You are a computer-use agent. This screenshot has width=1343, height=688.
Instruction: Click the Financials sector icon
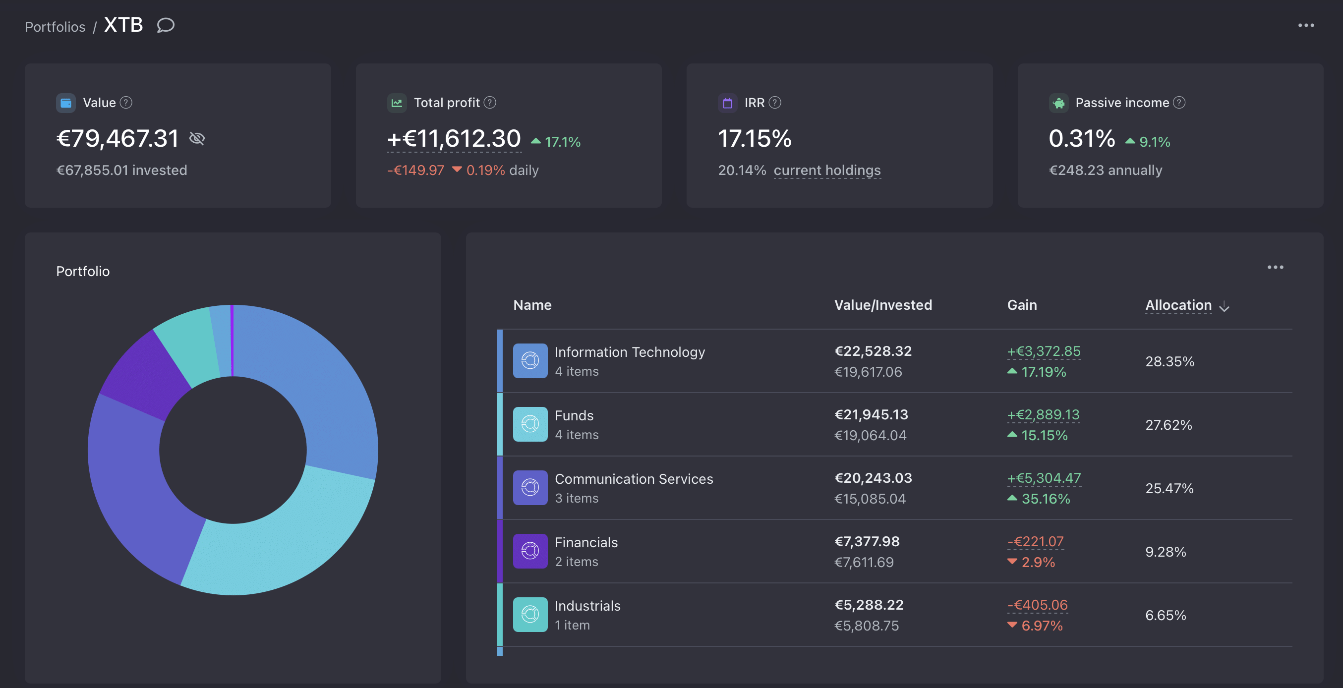(529, 551)
